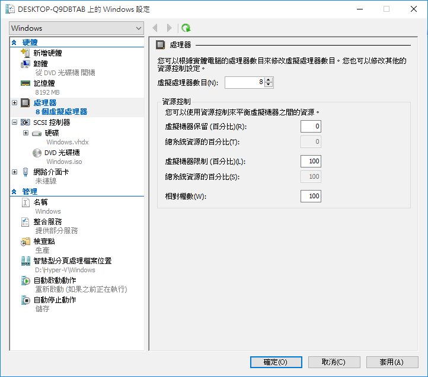
Task: Open the 記憶體 memory settings
Action: (44, 83)
